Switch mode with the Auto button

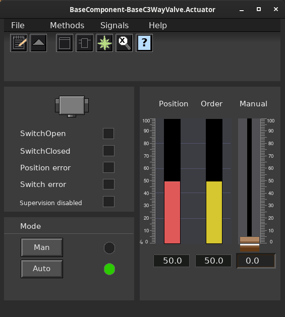[42, 269]
